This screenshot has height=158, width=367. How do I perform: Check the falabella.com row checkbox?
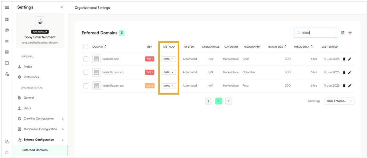point(86,59)
